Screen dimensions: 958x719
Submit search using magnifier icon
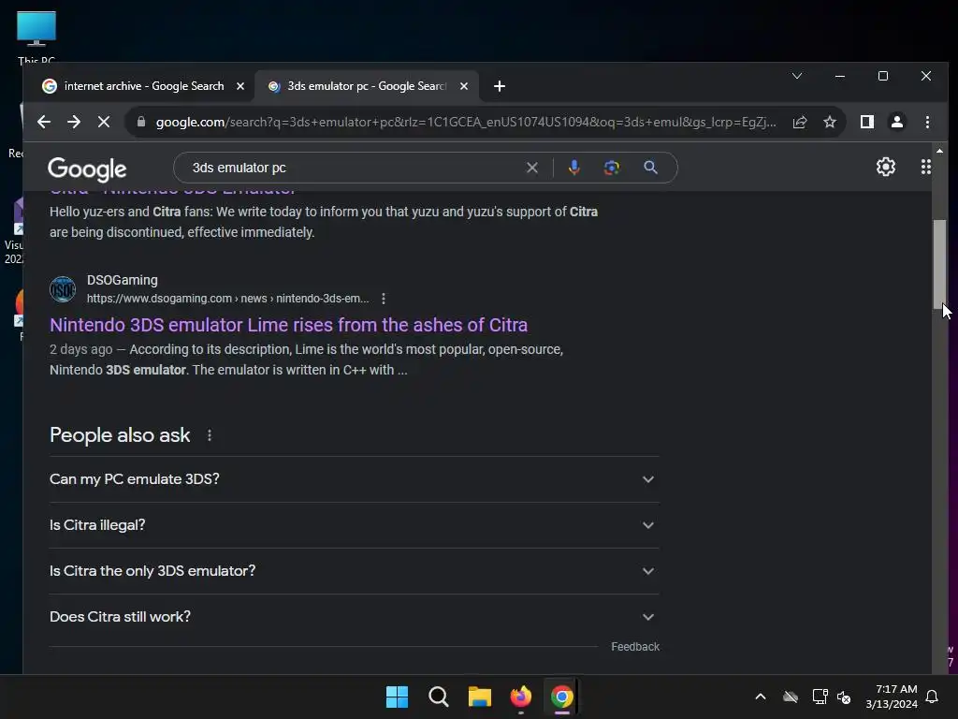click(651, 168)
